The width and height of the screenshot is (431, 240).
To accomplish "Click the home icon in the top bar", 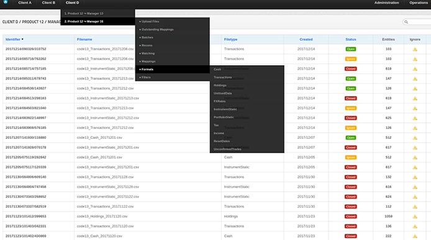I will tap(5, 2).
